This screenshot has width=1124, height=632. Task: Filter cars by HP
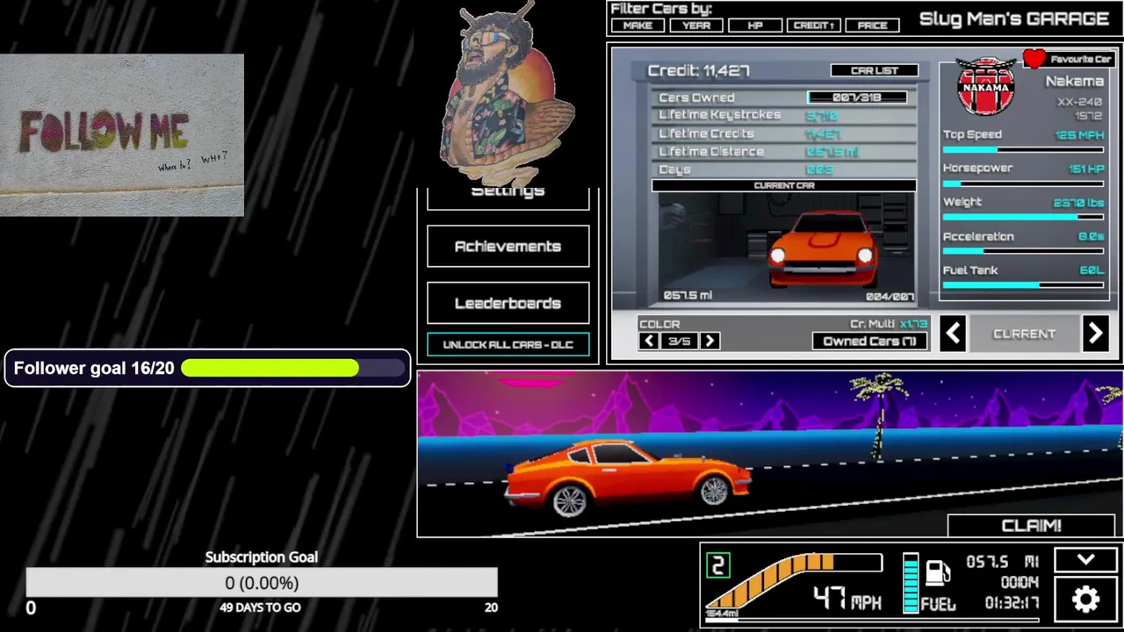click(755, 25)
